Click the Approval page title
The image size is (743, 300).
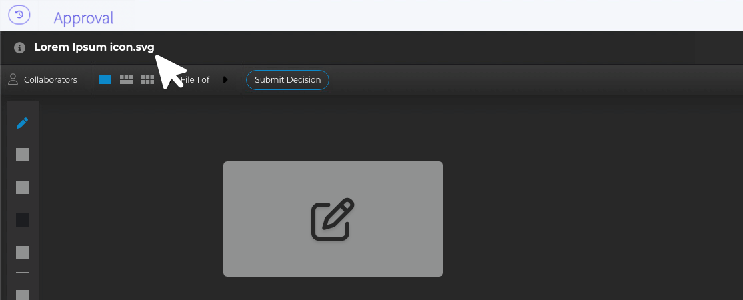pos(83,18)
